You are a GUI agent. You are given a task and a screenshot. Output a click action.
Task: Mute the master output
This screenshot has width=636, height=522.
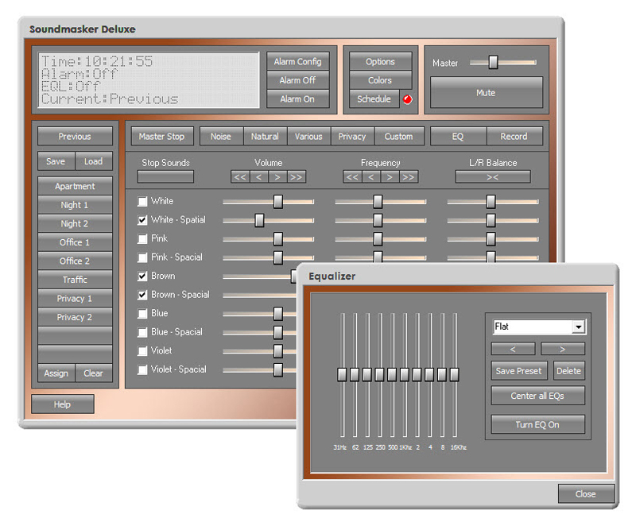click(487, 93)
